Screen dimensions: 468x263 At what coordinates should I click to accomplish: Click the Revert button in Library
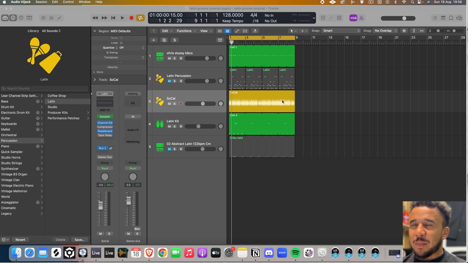tap(20, 240)
